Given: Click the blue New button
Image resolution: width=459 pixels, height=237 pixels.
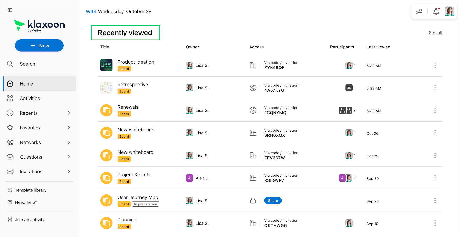Looking at the screenshot, I should click(x=39, y=46).
